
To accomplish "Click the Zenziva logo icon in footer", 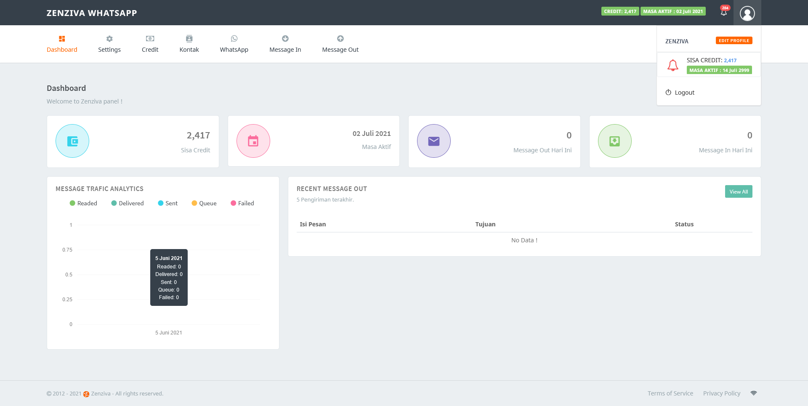I will point(86,394).
